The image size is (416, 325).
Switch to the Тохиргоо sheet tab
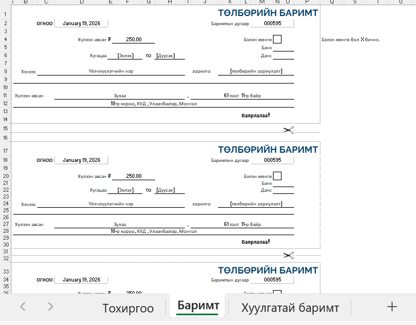coord(128,308)
